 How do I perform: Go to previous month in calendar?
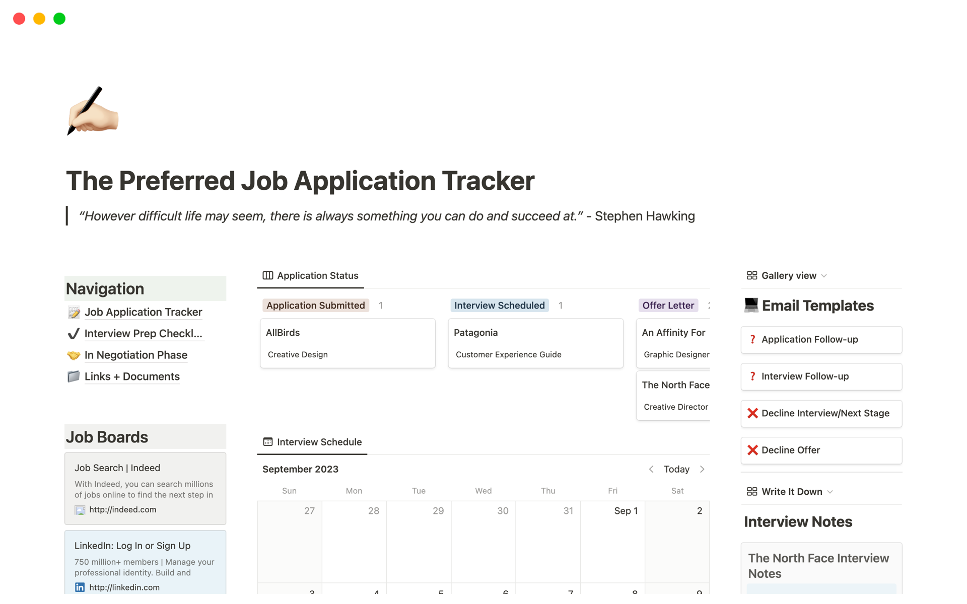651,469
